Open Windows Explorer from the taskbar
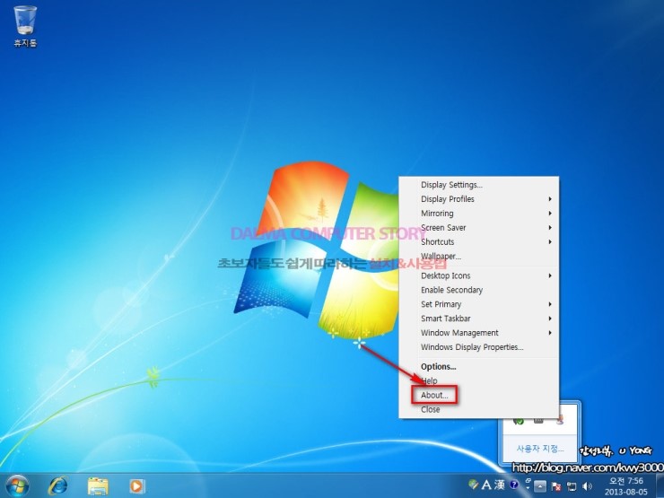This screenshot has height=498, width=664. 98,485
